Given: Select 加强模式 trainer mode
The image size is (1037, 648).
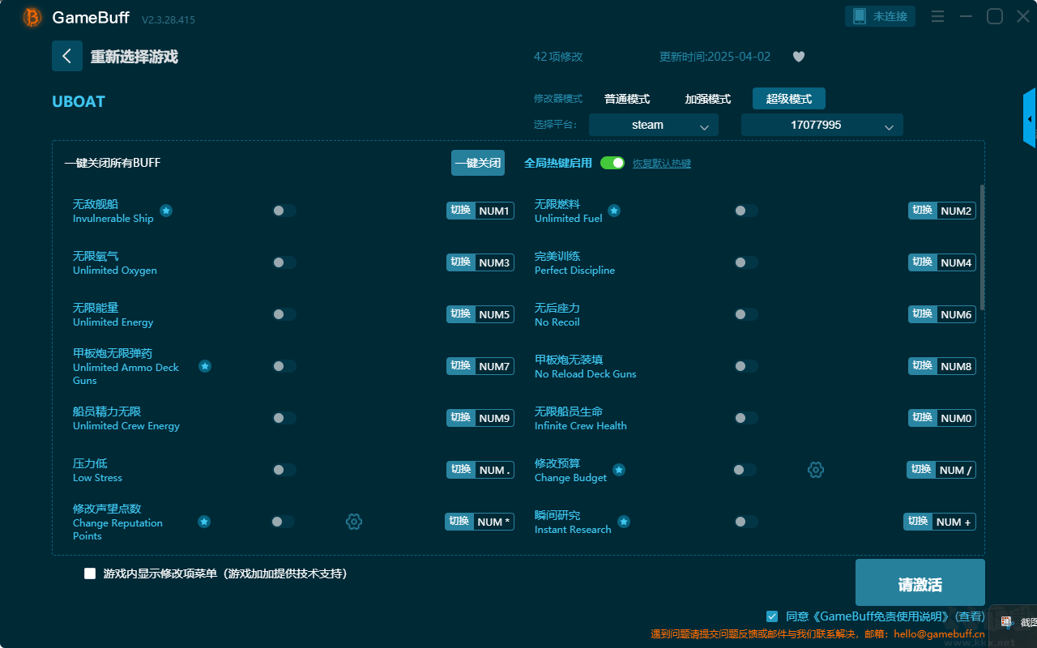Looking at the screenshot, I should [708, 99].
